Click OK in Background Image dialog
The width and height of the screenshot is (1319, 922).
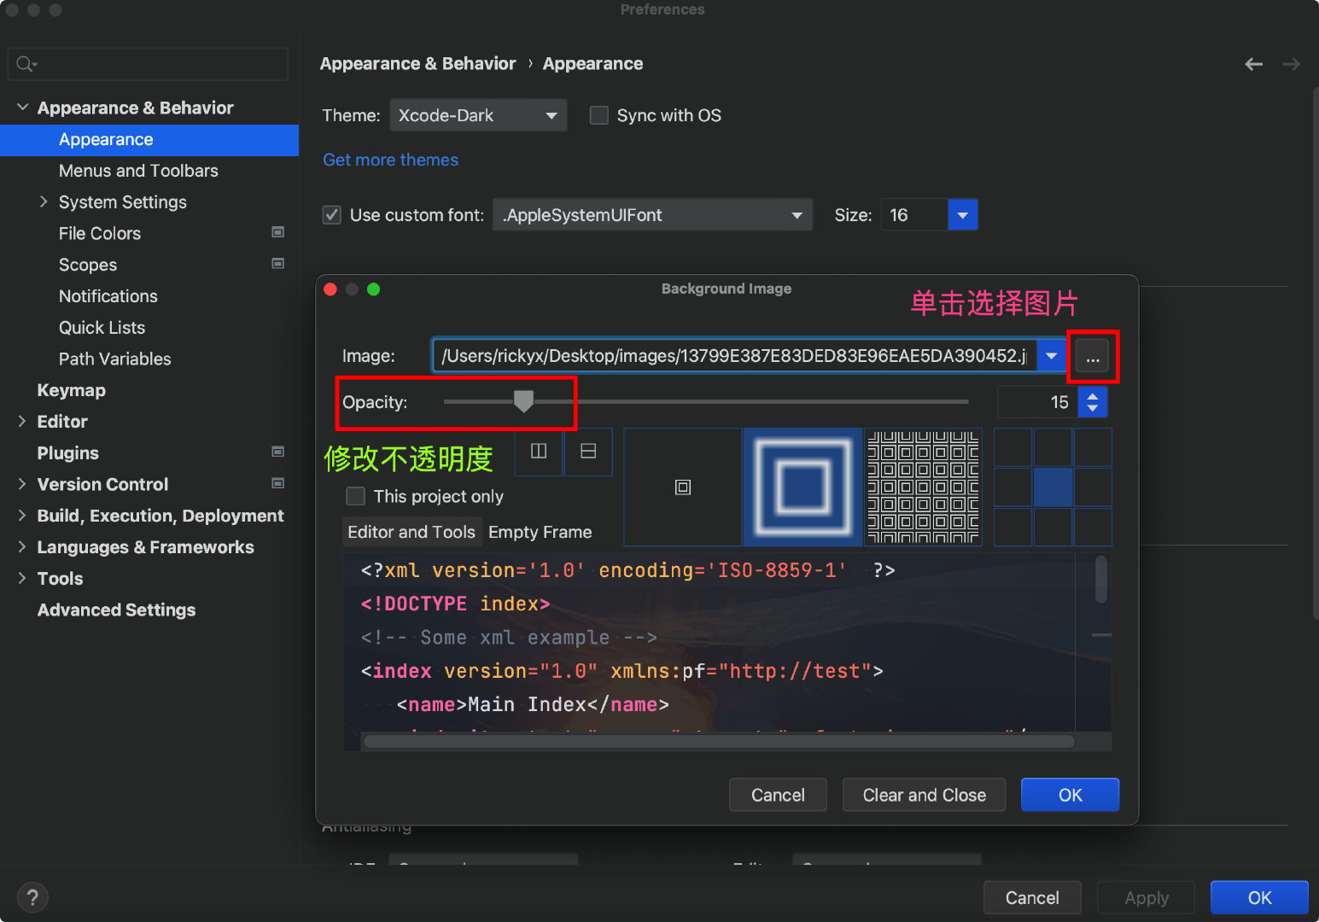tap(1070, 795)
